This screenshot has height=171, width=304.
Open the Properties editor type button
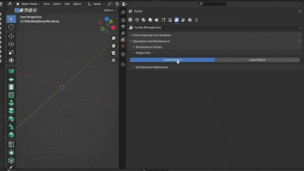coord(125,4)
